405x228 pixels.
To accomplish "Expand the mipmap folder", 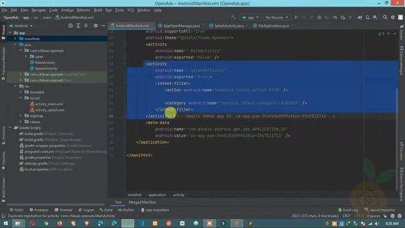I will coord(21,116).
